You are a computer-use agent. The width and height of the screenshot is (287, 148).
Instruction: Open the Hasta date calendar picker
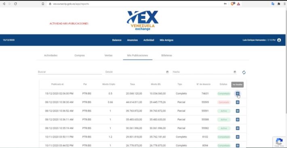[235, 72]
